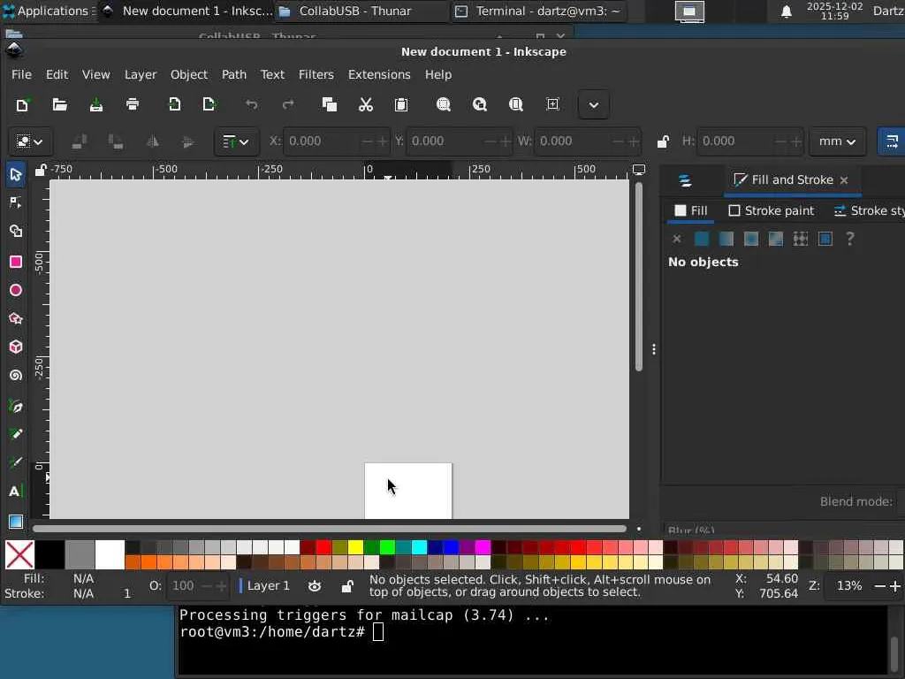Open select-in-all-layers dropdown

coord(30,141)
